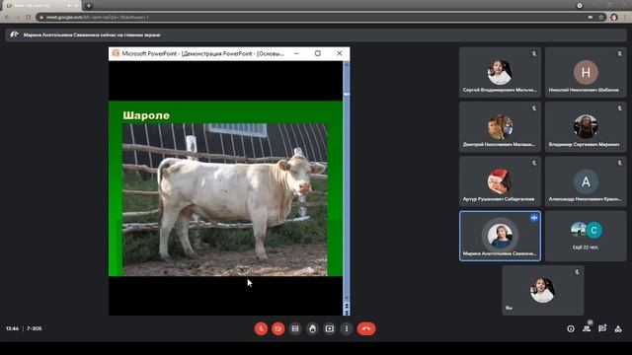Open the in-call chat panel
The height and width of the screenshot is (355, 632).
pos(602,328)
